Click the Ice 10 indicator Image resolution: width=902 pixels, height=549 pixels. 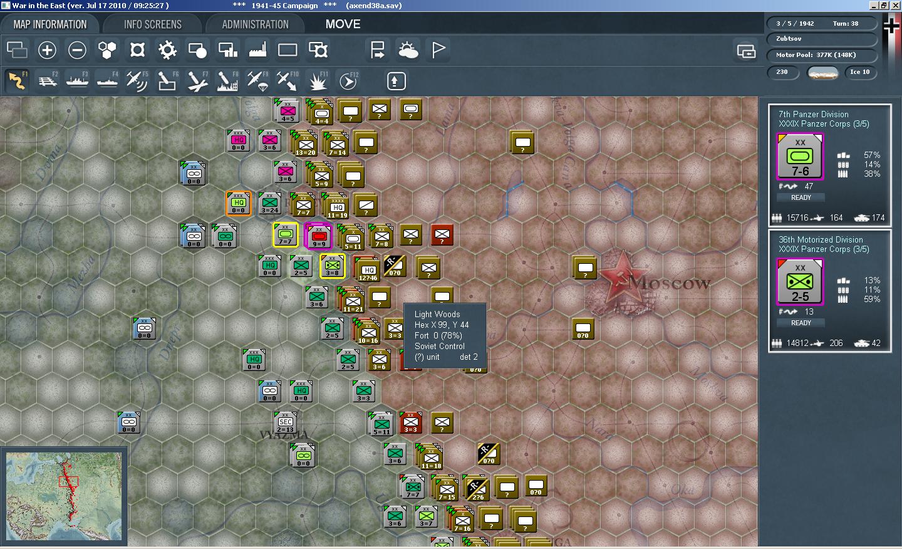859,72
